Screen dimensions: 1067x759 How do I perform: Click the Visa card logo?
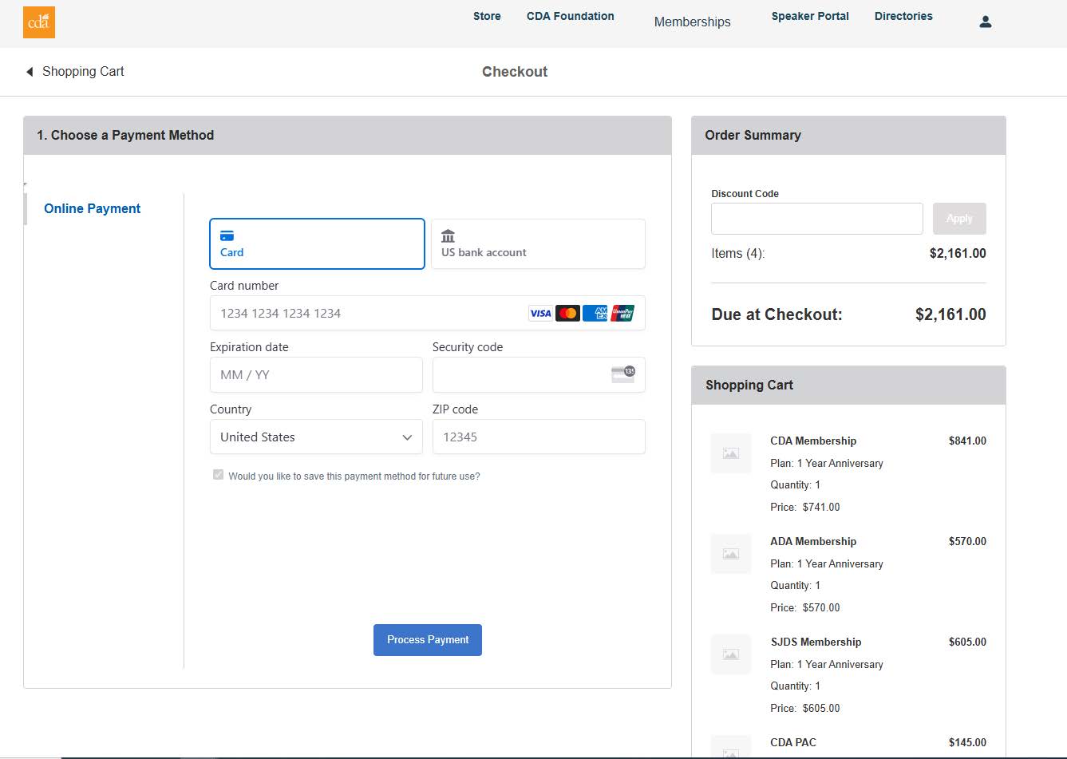pos(540,314)
